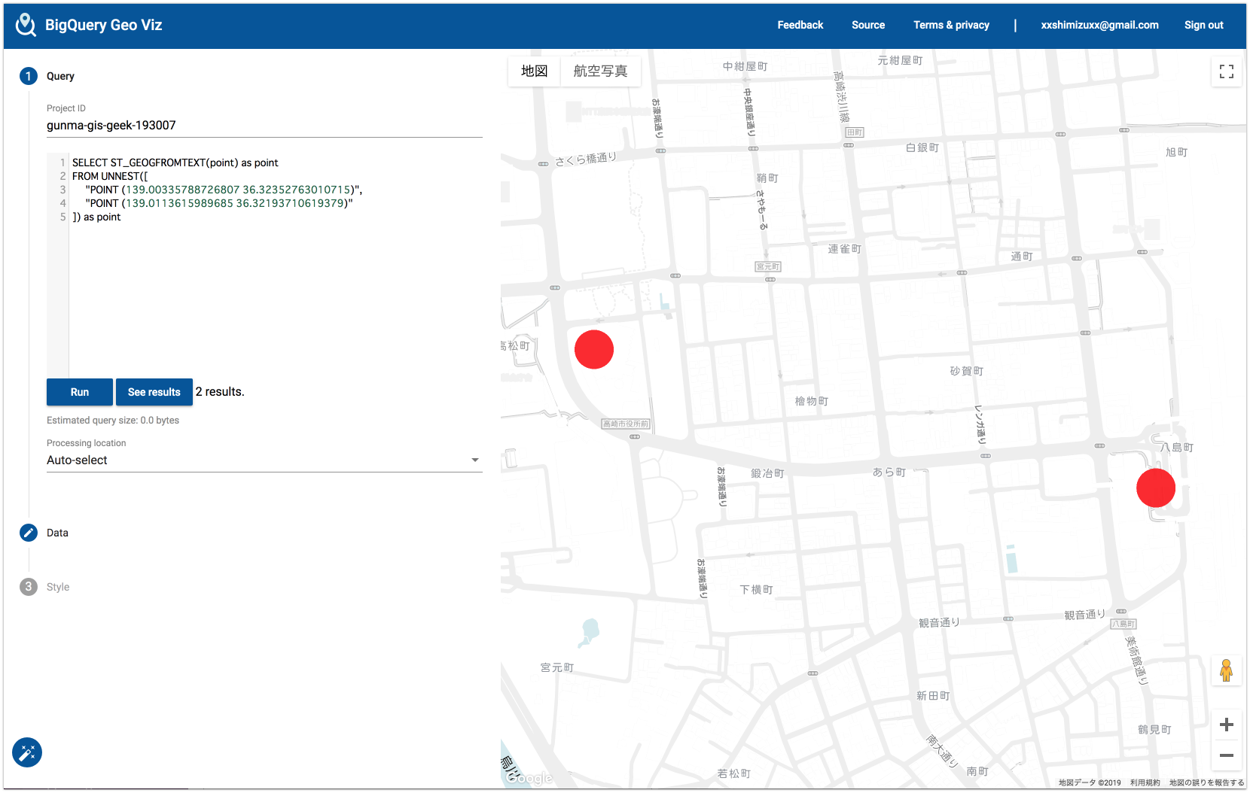Click the 高崎市役所前 intersection label
Image resolution: width=1250 pixels, height=793 pixels.
coord(626,424)
